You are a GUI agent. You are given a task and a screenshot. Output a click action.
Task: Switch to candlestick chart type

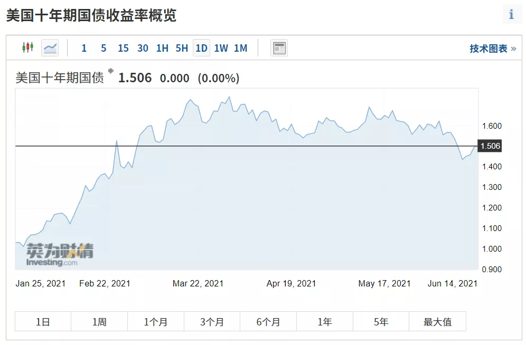click(x=27, y=48)
